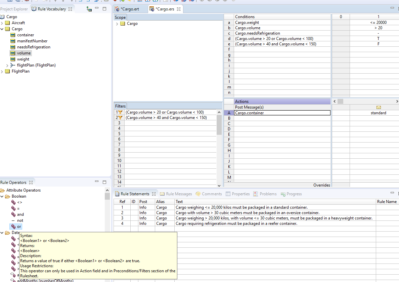Show the Properties tab

tap(238, 194)
